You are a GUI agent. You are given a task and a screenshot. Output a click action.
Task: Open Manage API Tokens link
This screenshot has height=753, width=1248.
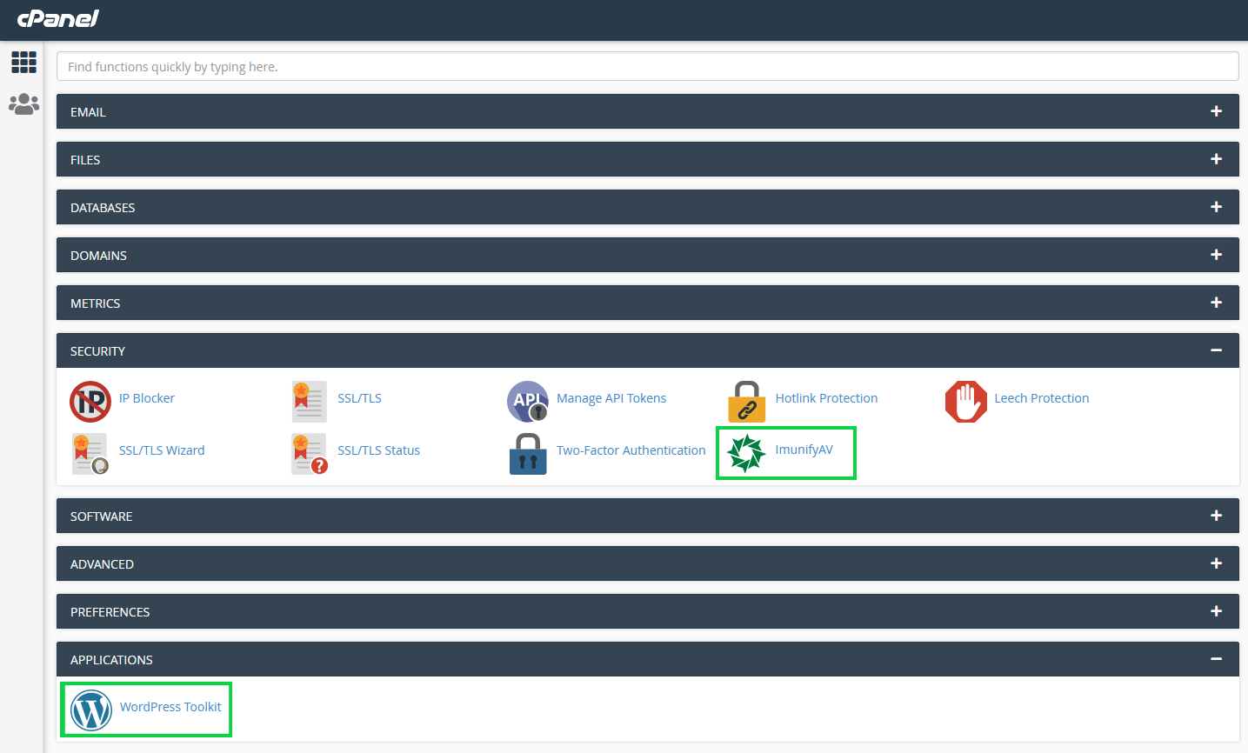click(611, 398)
